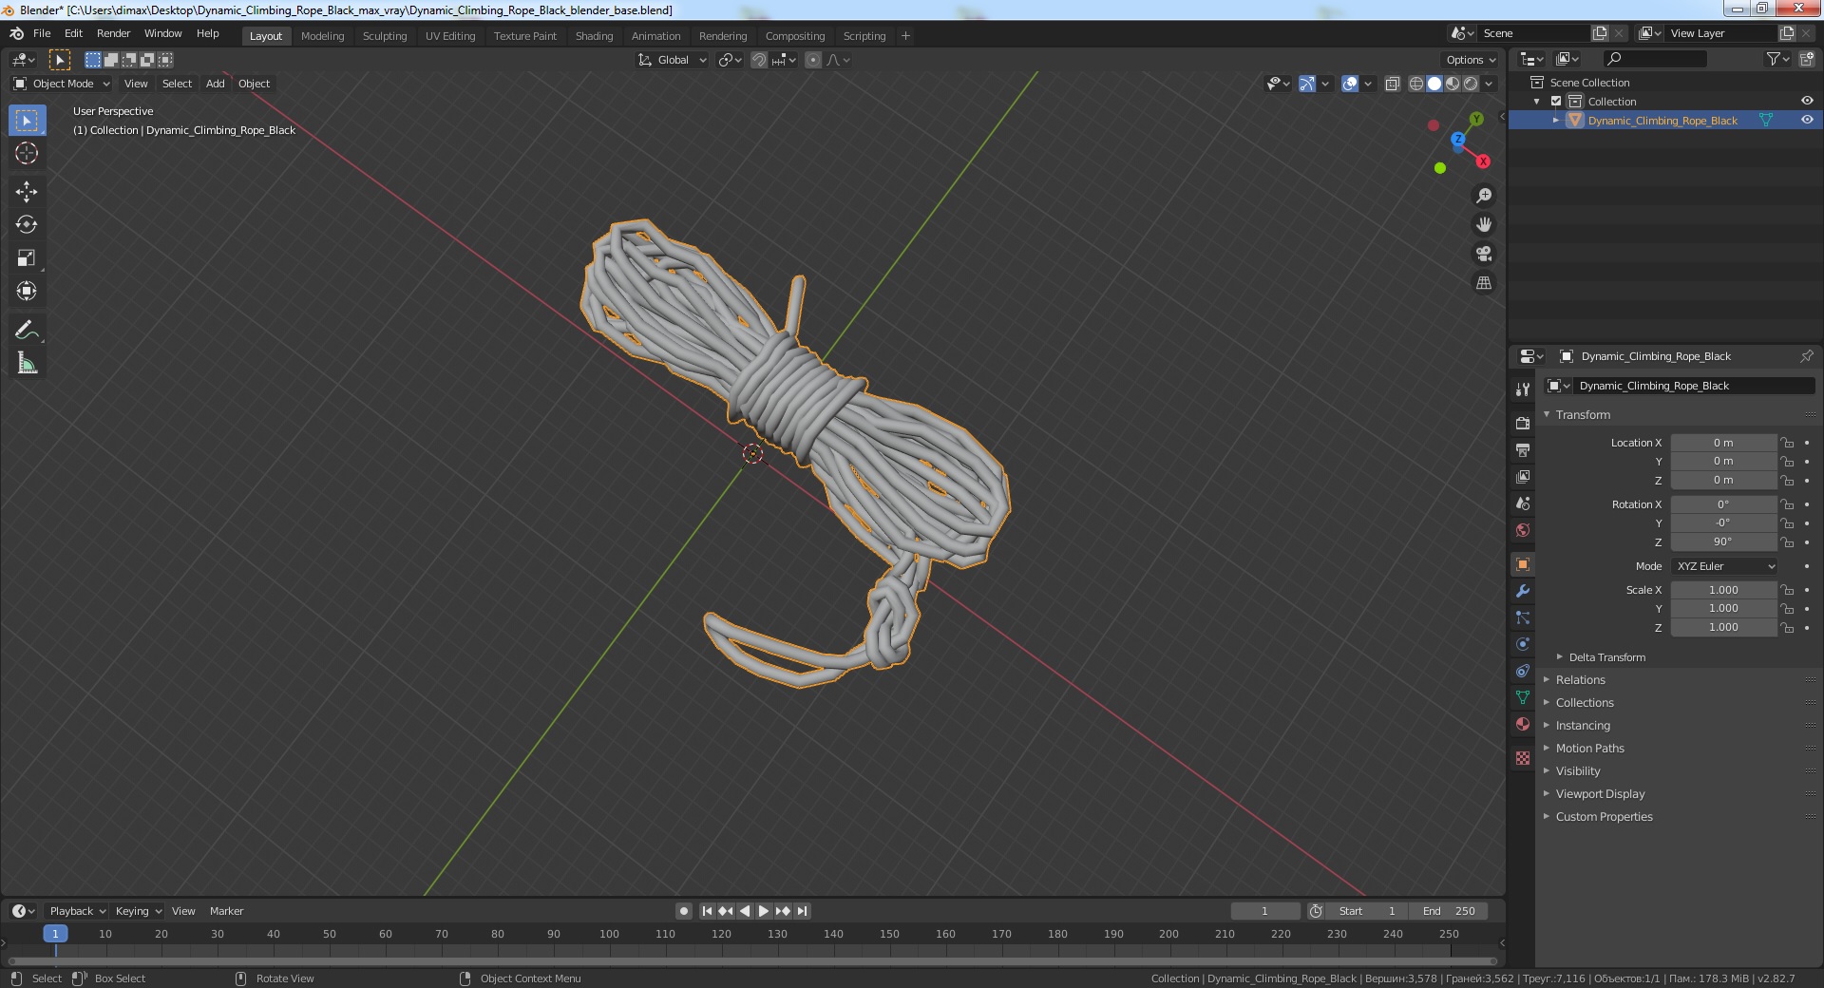The image size is (1824, 988).
Task: Toggle Collection eye visibility in outliner
Action: 1807,101
